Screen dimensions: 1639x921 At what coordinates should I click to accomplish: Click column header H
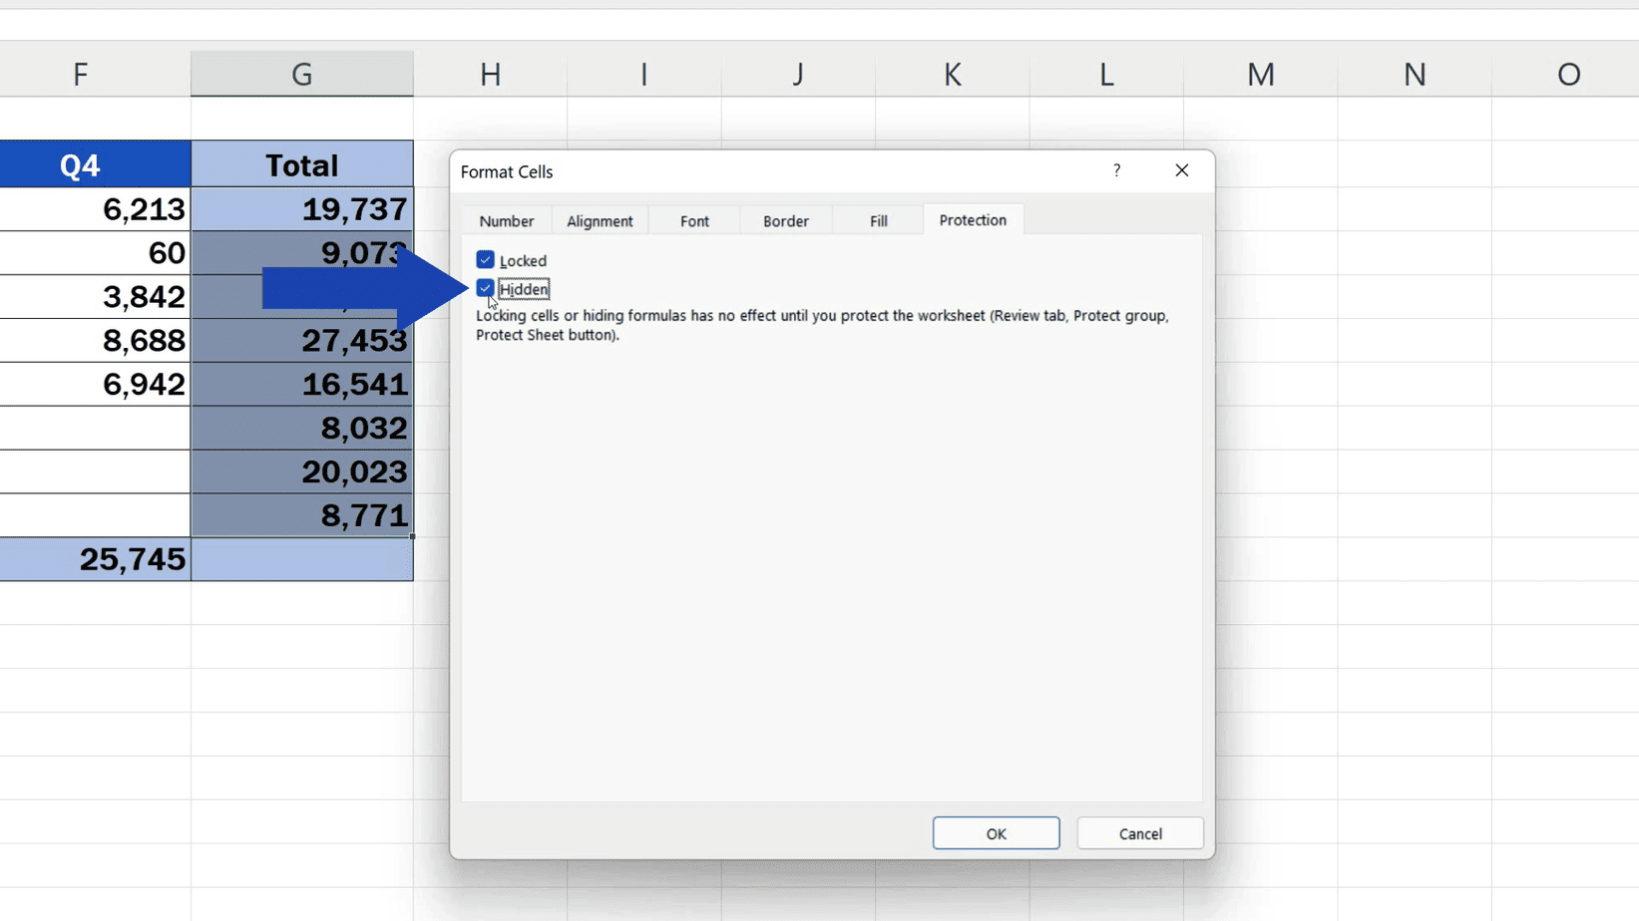tap(490, 73)
